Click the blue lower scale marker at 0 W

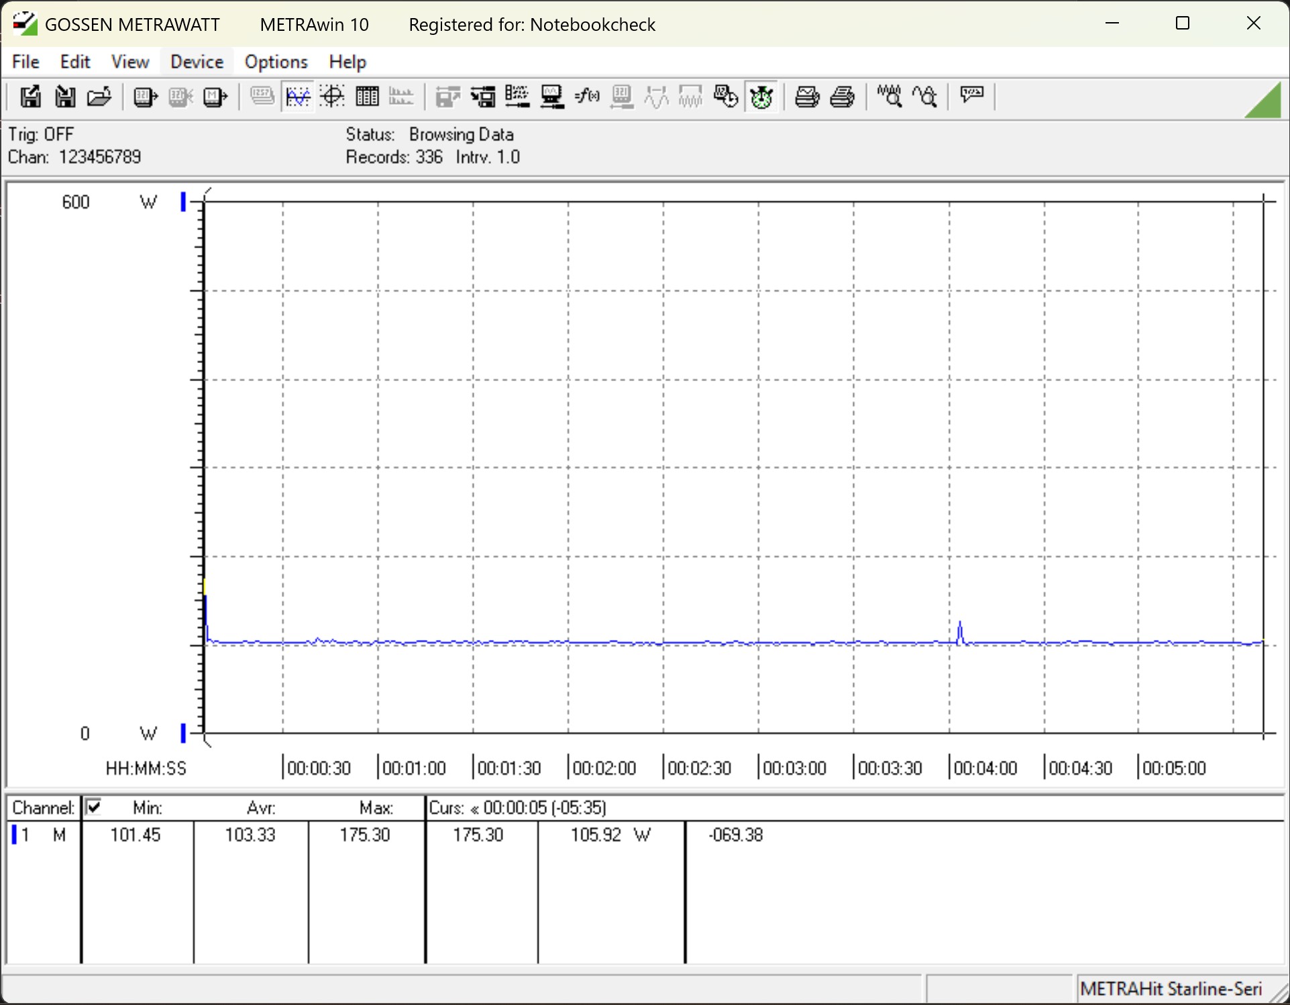tap(183, 733)
